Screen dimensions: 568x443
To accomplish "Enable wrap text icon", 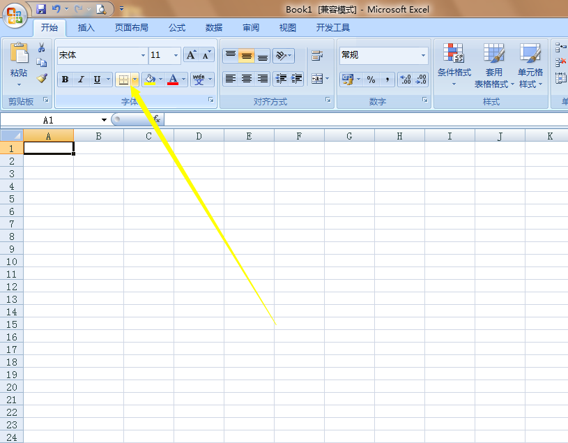I will pyautogui.click(x=317, y=56).
